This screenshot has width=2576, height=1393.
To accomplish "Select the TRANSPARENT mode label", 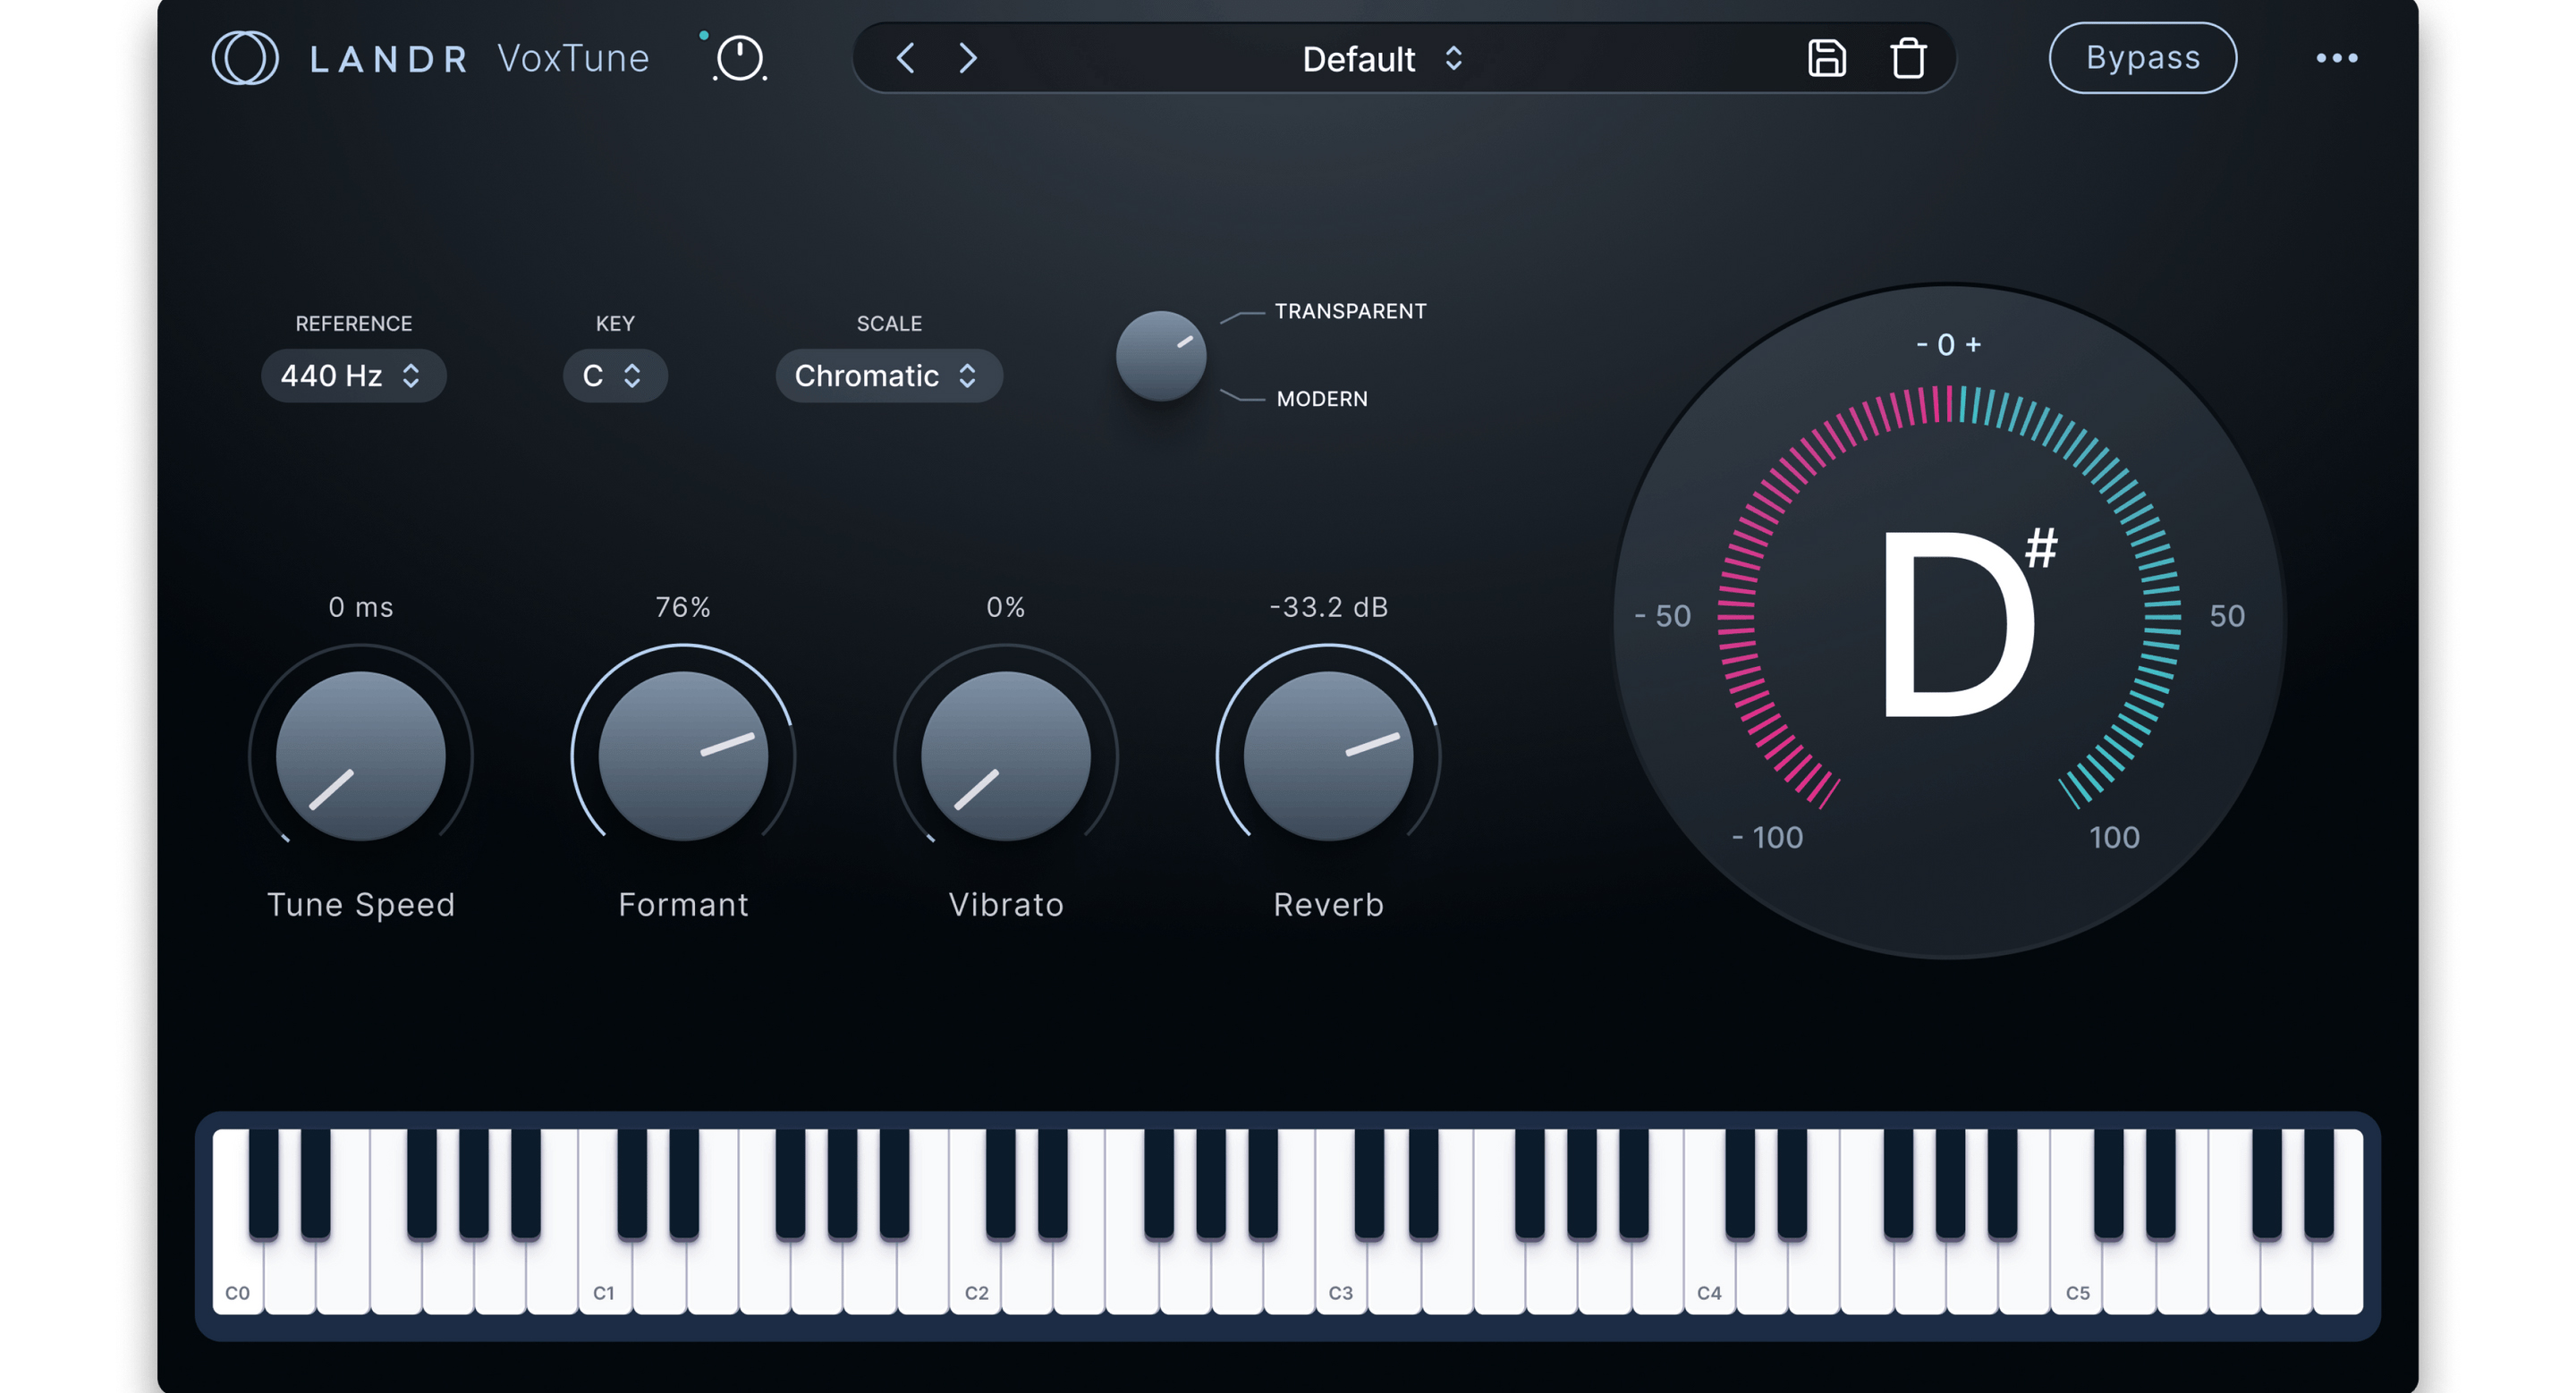I will click(x=1350, y=311).
